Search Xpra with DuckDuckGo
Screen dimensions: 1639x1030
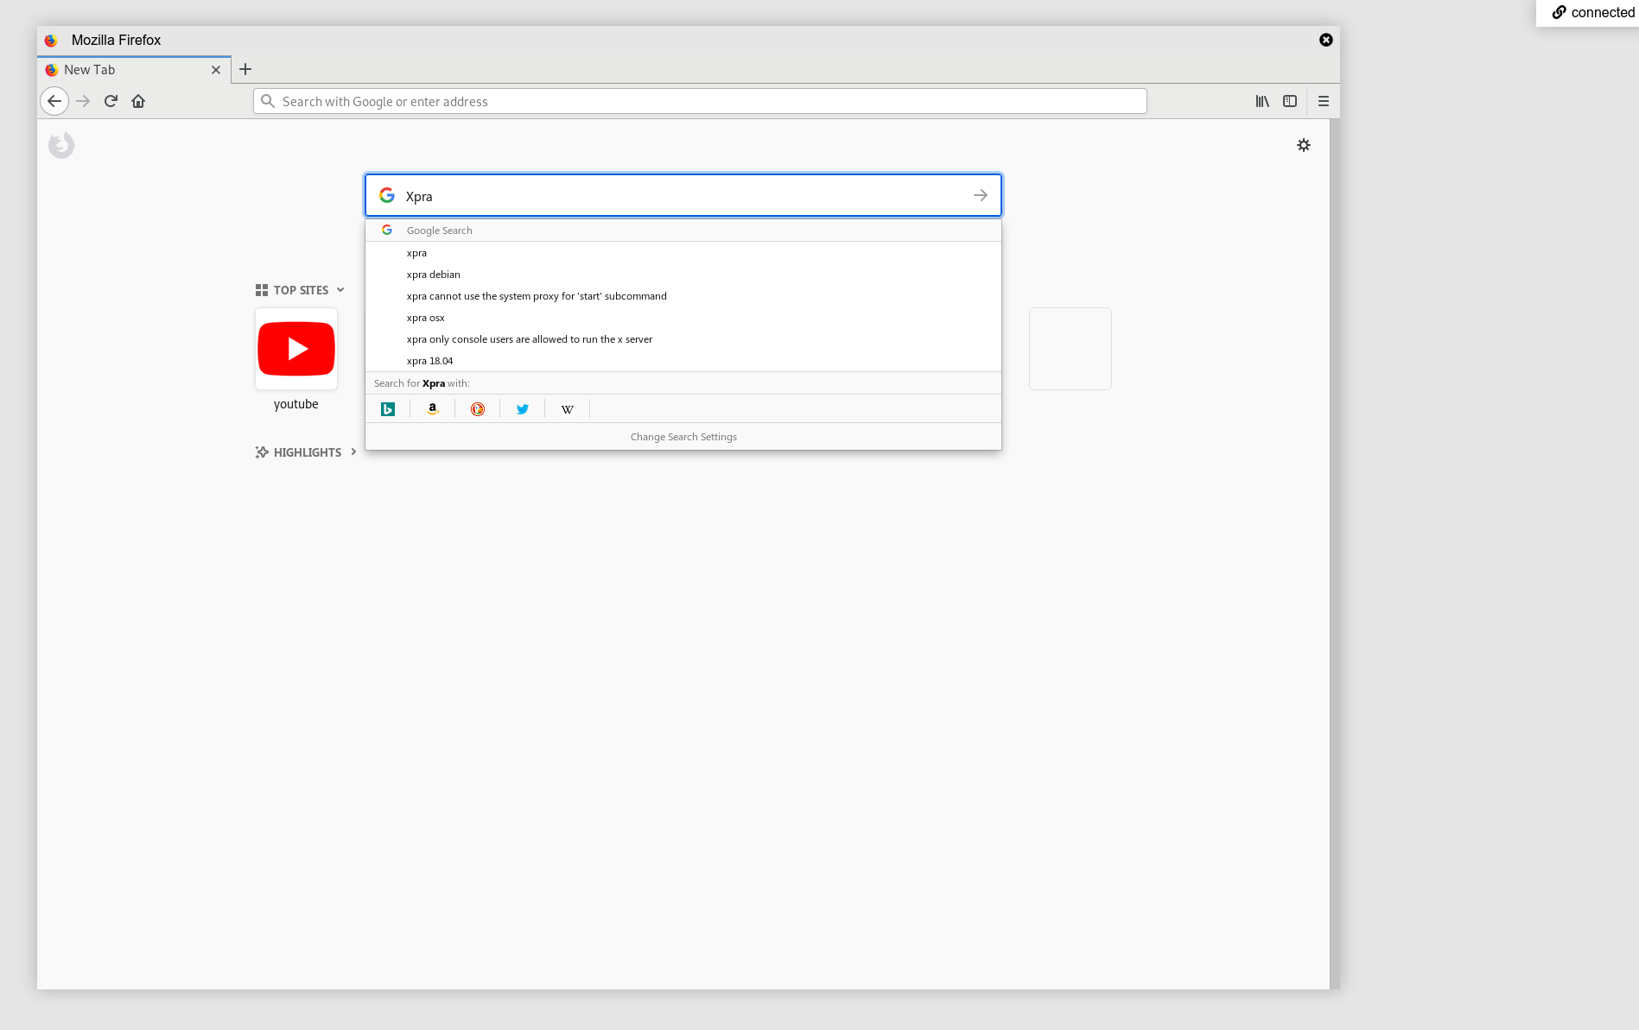tap(478, 409)
